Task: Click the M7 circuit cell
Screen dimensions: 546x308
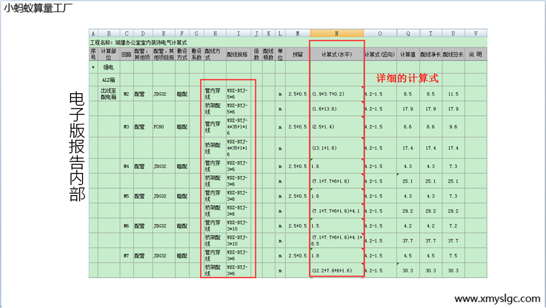Action: point(126,256)
